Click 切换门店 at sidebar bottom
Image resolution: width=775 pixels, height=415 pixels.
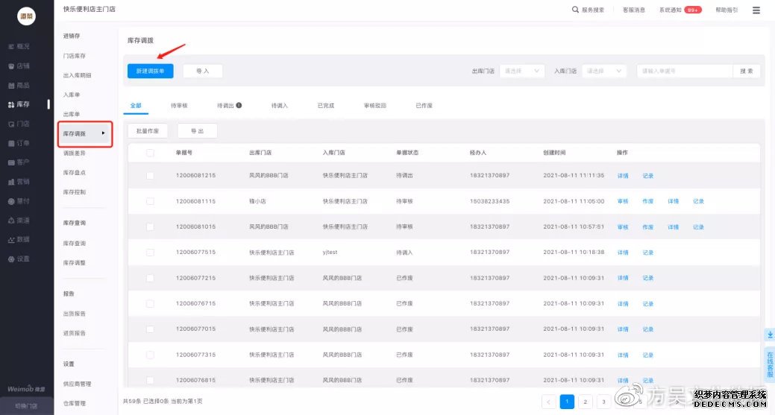coord(26,406)
